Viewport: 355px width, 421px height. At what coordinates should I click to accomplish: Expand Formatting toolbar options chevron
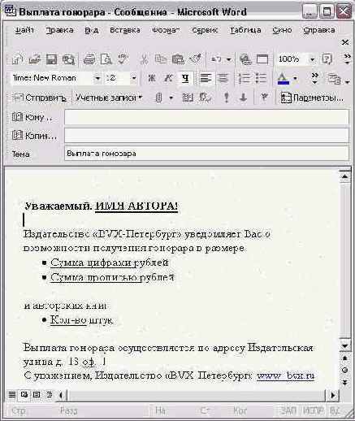click(314, 79)
